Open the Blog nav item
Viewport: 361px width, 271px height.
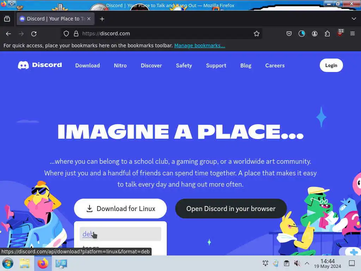click(246, 65)
